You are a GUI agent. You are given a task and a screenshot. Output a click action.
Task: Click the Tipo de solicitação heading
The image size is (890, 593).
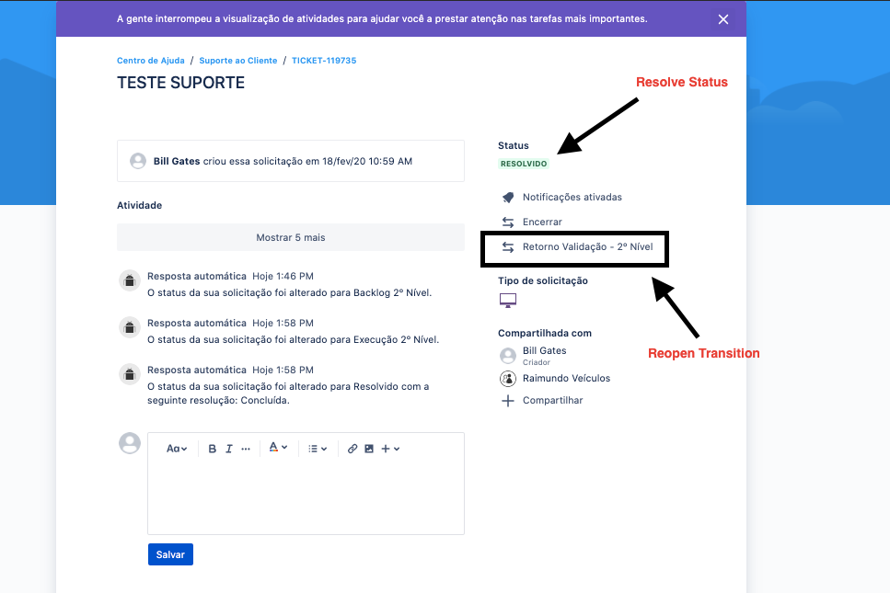click(x=543, y=280)
